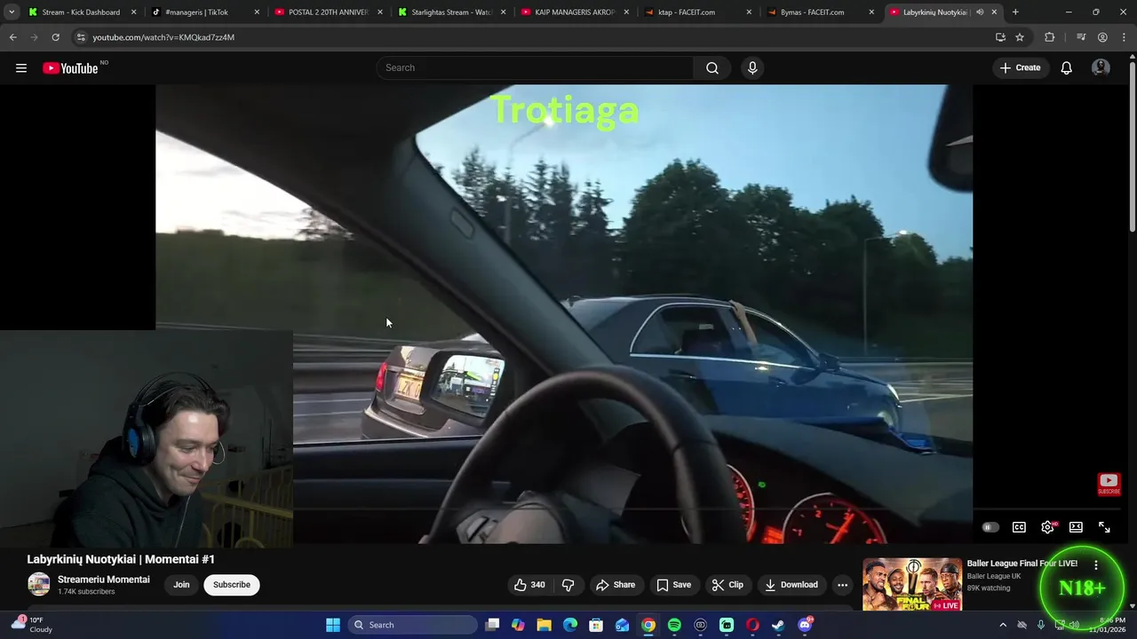Focus the YouTube search field

pyautogui.click(x=535, y=68)
